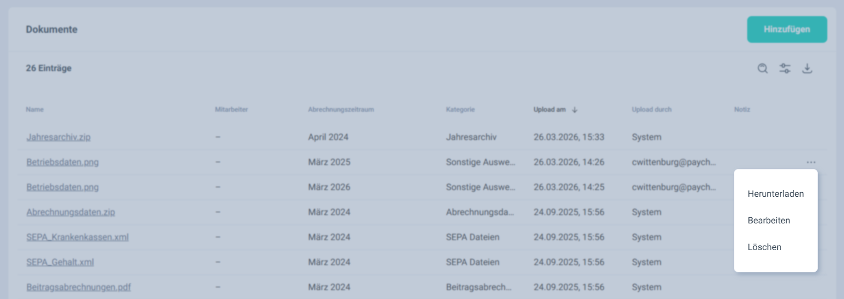The image size is (844, 299).
Task: Open the SEPA_Gehalt.xml document
Action: point(60,262)
